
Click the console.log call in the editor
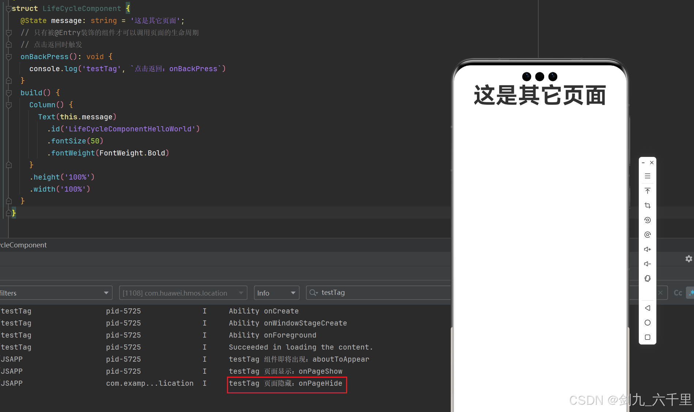tap(128, 69)
